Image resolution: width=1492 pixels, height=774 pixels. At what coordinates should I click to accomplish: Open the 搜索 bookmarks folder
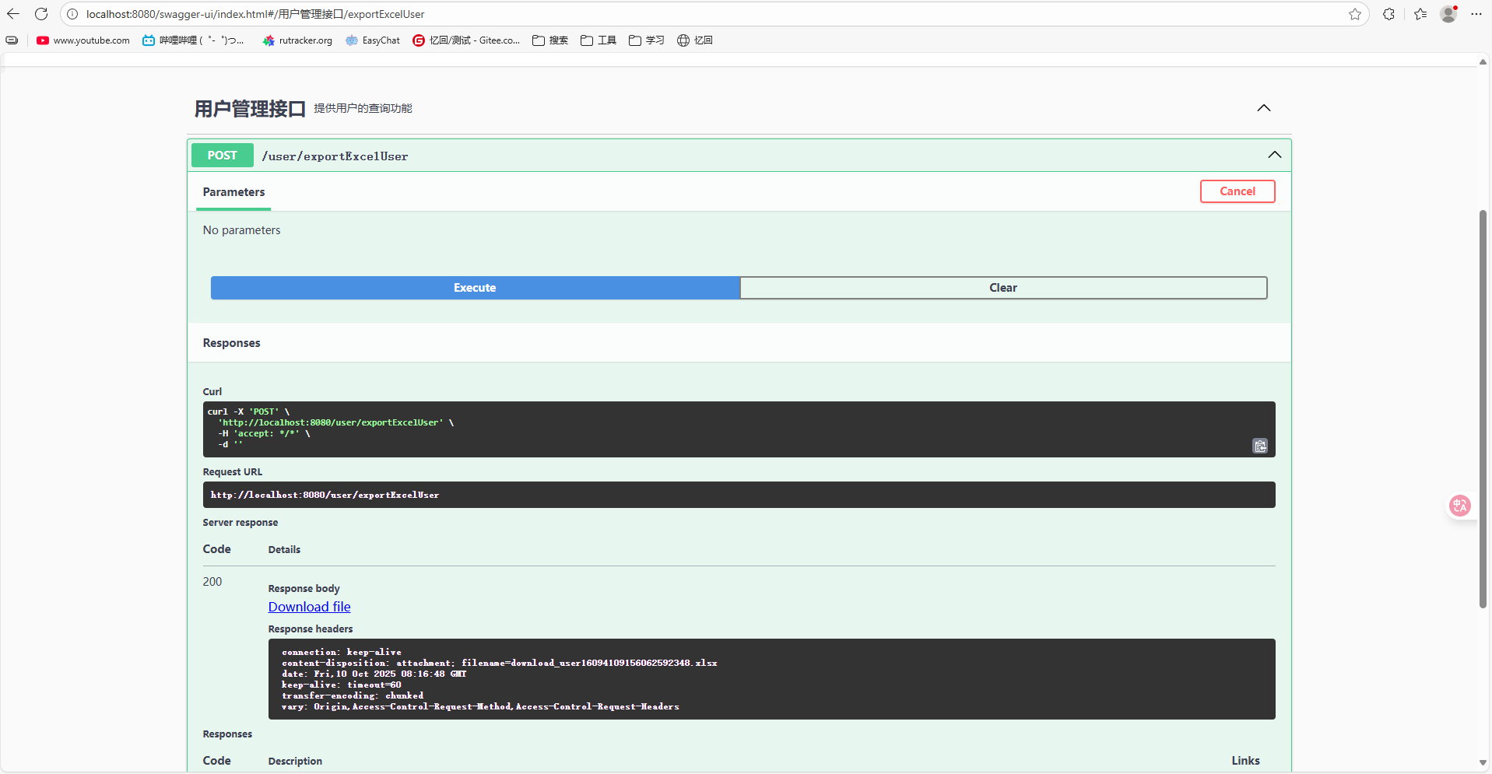point(550,40)
